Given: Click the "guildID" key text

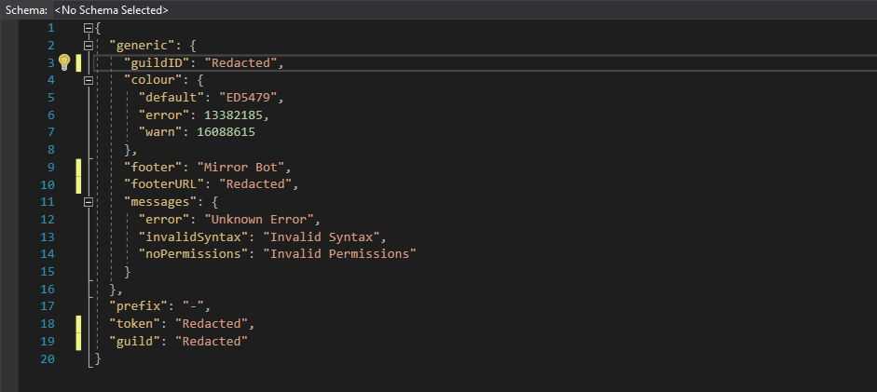Looking at the screenshot, I should coord(157,62).
